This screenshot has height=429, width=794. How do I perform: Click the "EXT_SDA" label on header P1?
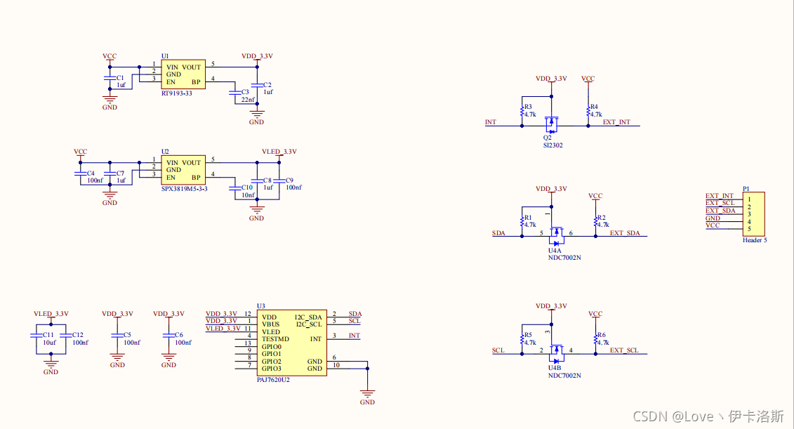point(720,211)
